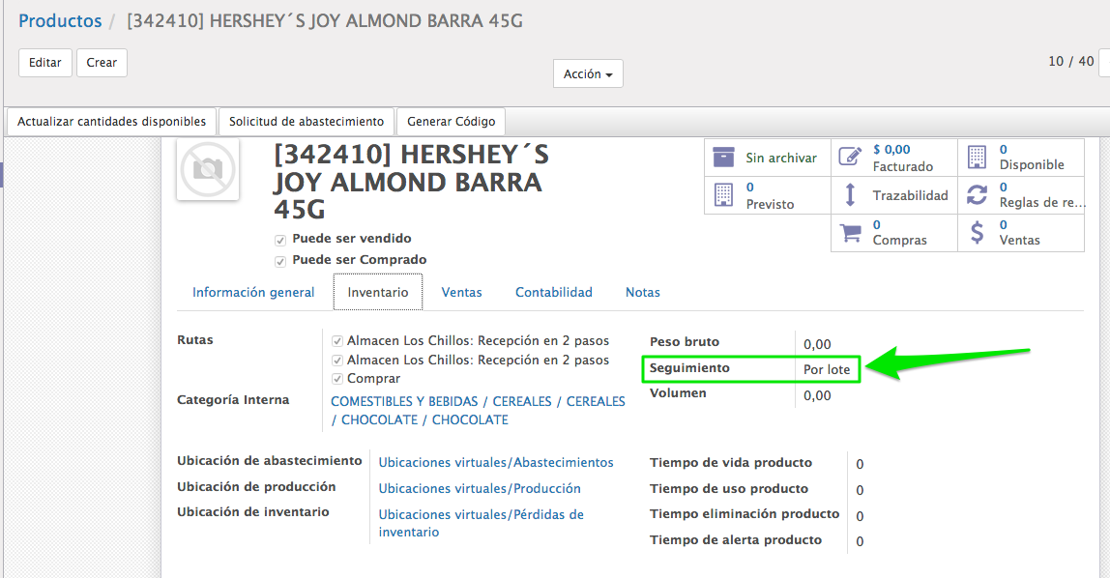Click the Generar Código button

pyautogui.click(x=451, y=121)
